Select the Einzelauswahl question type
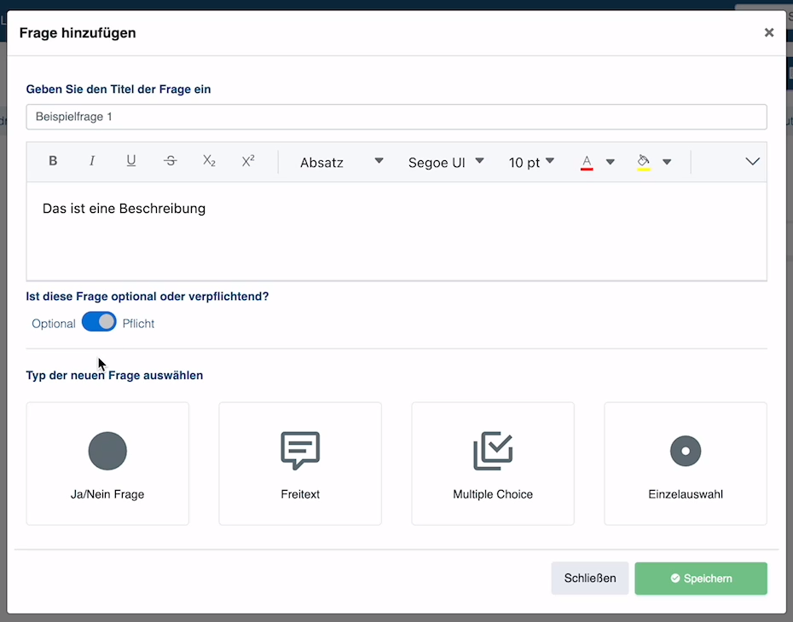The width and height of the screenshot is (793, 622). pos(686,464)
